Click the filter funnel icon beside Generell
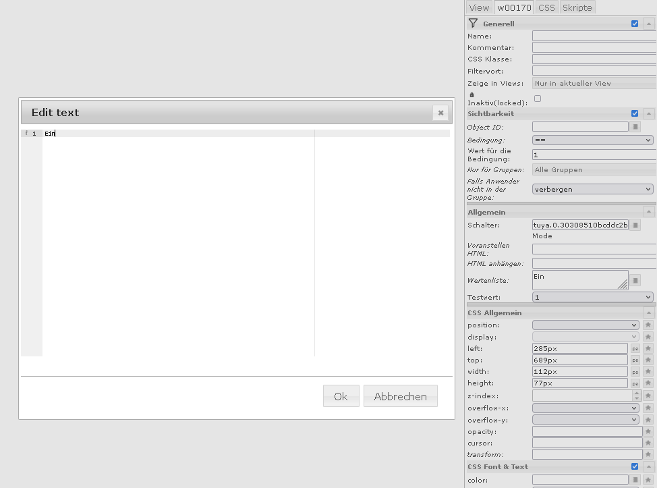This screenshot has width=657, height=488. [473, 24]
